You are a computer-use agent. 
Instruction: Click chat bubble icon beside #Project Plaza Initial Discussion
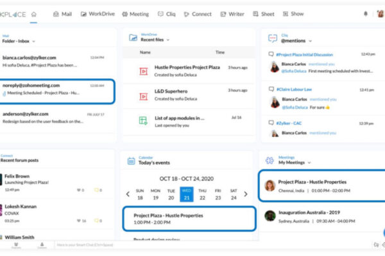coord(271,54)
